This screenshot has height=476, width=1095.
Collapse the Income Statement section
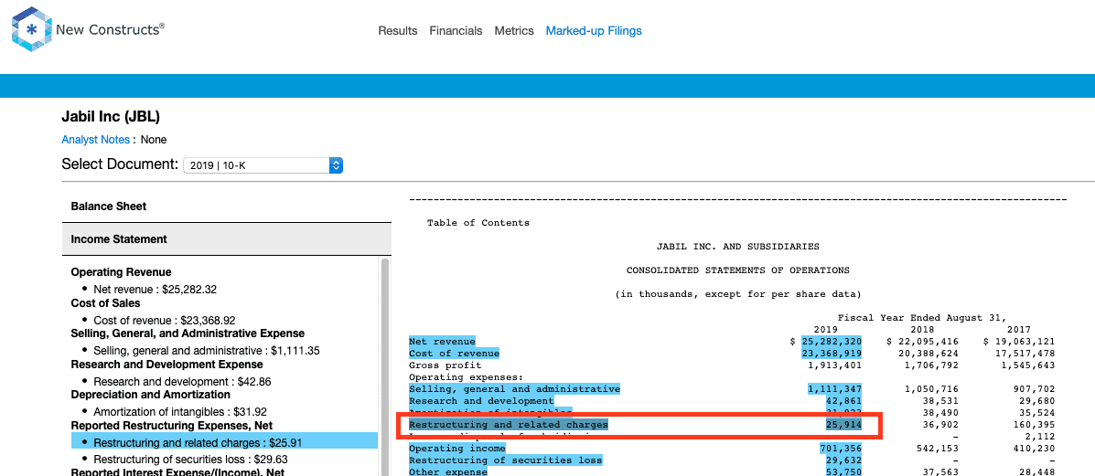pos(226,238)
